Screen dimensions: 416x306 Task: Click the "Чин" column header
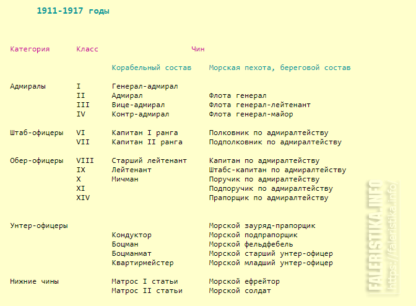pos(198,49)
